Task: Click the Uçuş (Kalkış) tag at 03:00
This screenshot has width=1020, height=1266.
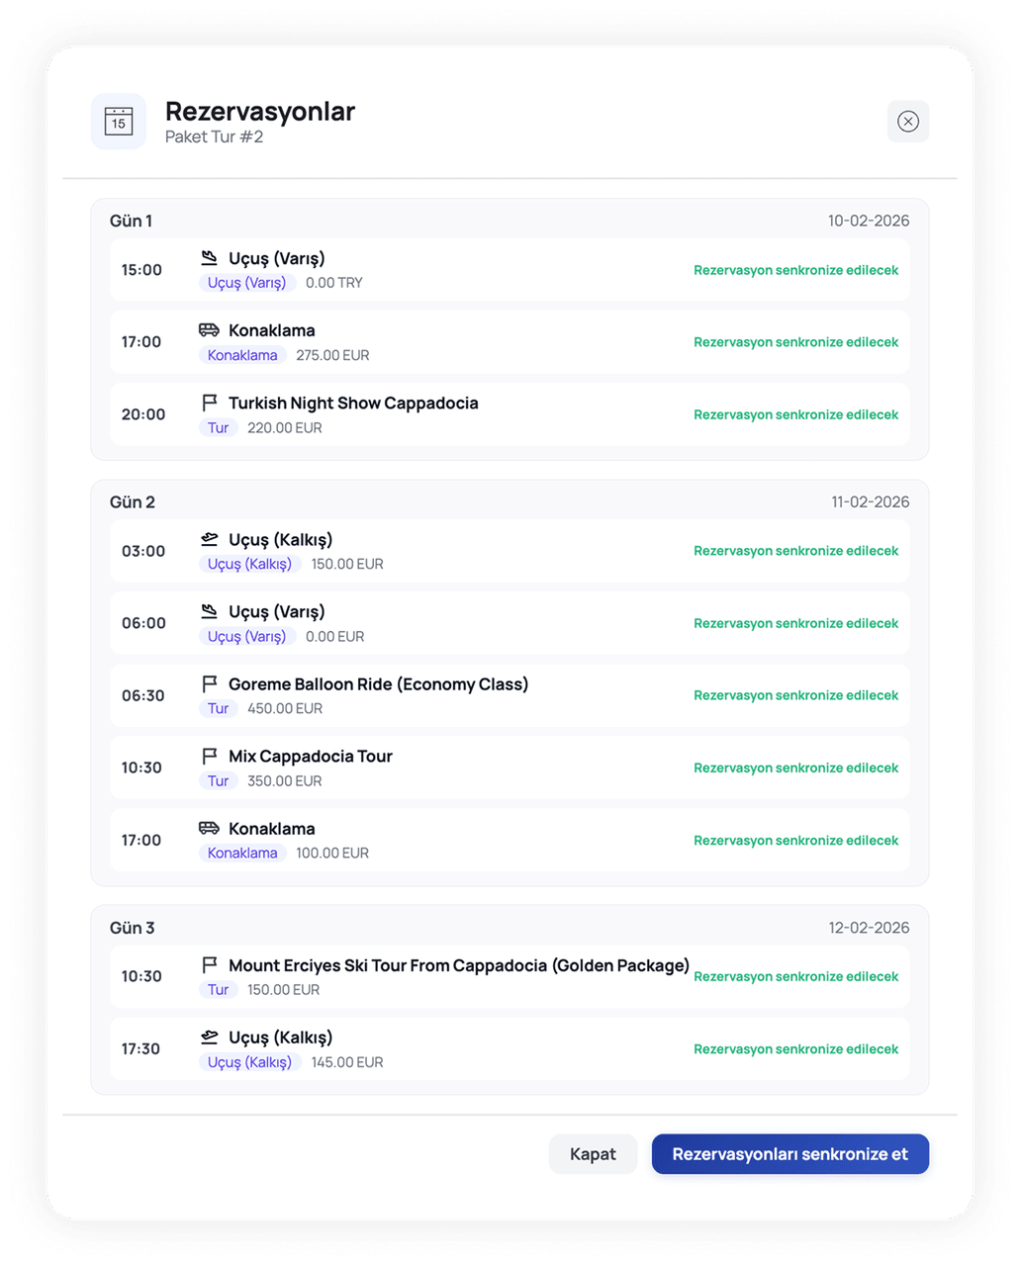Action: tap(250, 564)
